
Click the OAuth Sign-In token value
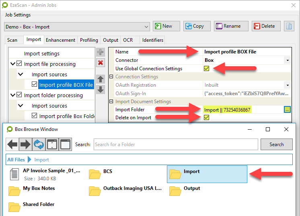(x=247, y=94)
